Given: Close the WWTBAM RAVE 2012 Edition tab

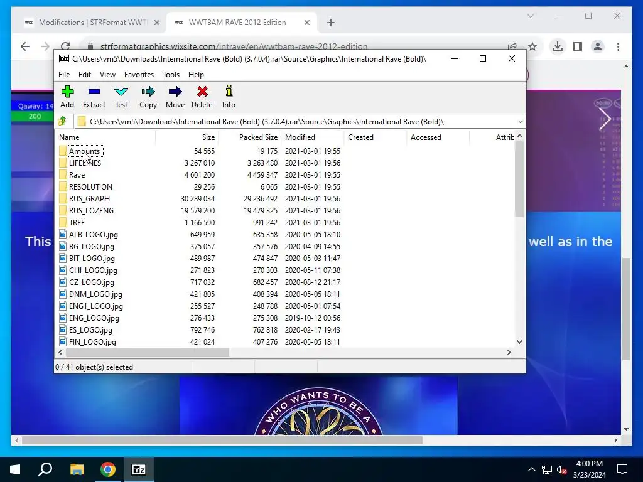Looking at the screenshot, I should tap(306, 23).
